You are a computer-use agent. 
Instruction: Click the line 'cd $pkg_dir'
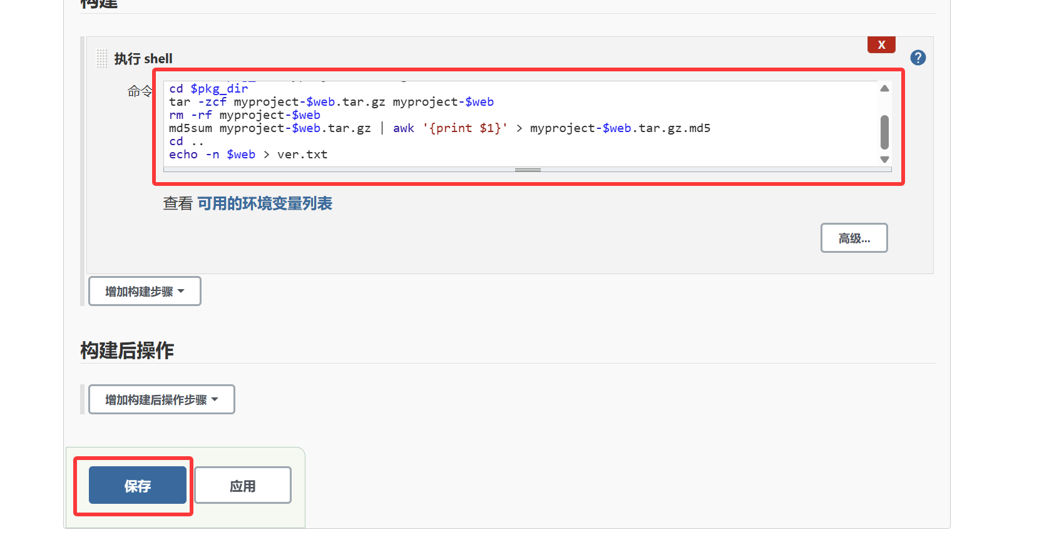point(208,89)
